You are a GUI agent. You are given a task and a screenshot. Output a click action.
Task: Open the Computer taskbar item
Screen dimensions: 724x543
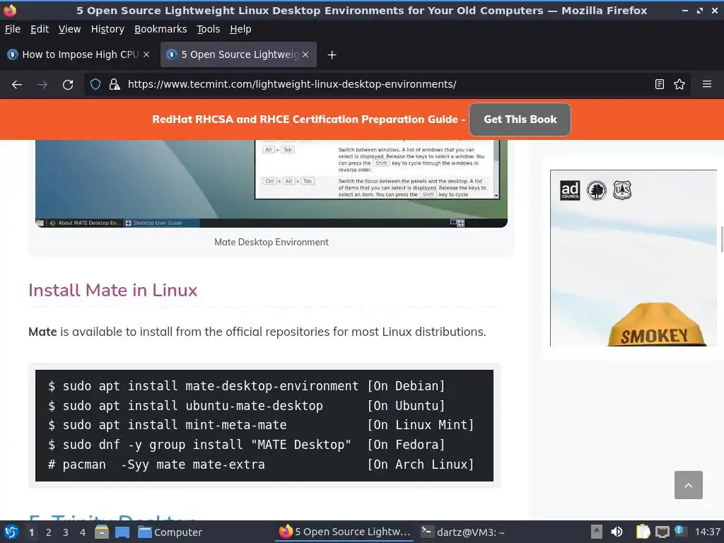tap(170, 532)
